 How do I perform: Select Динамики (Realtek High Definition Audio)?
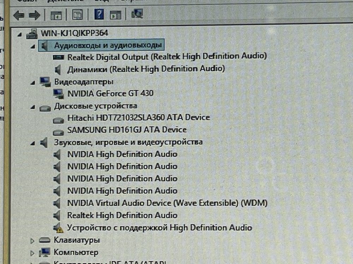[x=146, y=69]
